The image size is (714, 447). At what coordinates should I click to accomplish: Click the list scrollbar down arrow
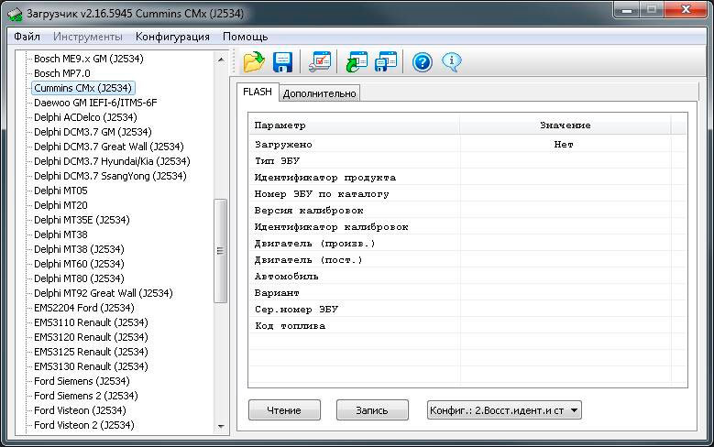[x=221, y=426]
